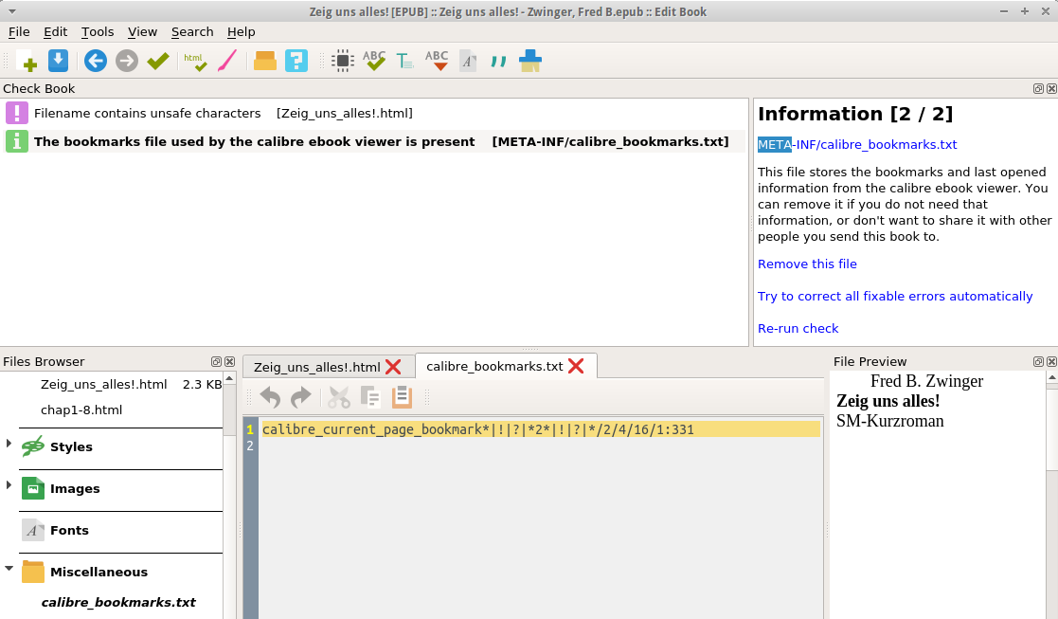Viewport: 1058px width, 619px height.
Task: Close the Zeig_uns_alles!.html tab
Action: click(x=393, y=367)
